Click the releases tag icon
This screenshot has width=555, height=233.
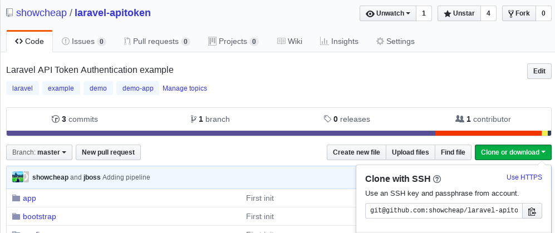click(327, 119)
